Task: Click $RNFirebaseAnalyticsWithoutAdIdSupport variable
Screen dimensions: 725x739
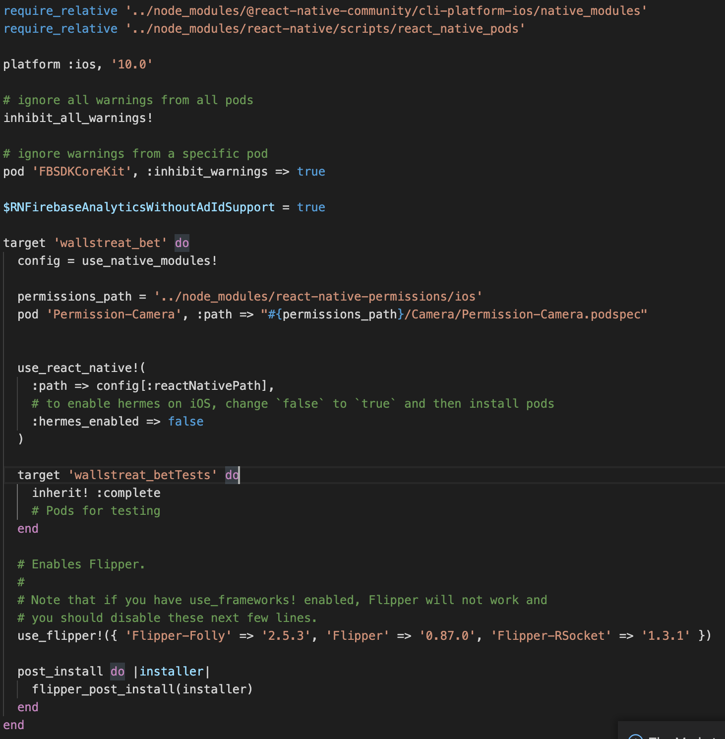Action: click(x=139, y=207)
